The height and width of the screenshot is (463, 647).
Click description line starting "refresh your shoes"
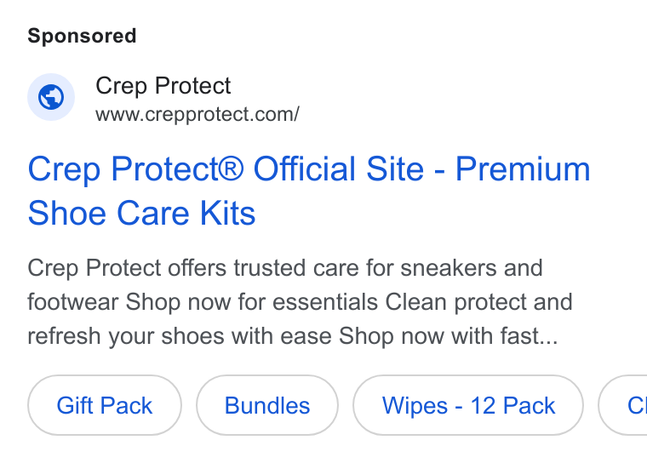coord(293,336)
